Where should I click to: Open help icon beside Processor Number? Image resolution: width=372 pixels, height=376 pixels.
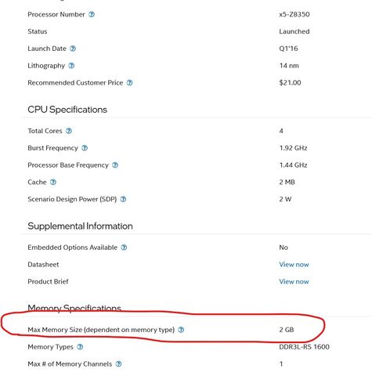pos(92,14)
